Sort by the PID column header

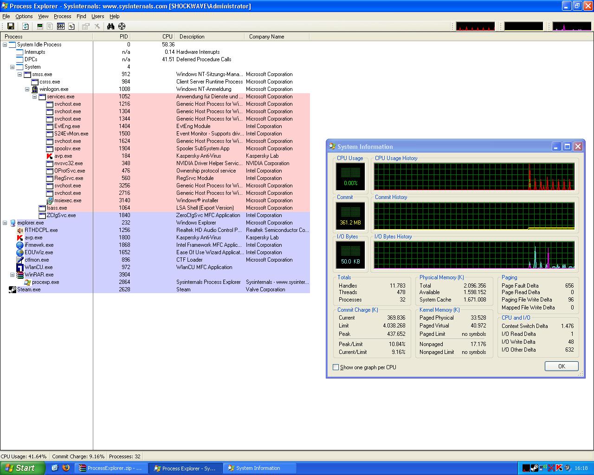click(x=111, y=37)
